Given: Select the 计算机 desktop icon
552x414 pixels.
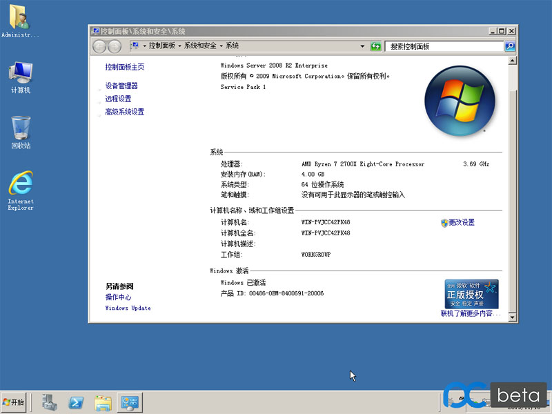Looking at the screenshot, I should pyautogui.click(x=21, y=77).
